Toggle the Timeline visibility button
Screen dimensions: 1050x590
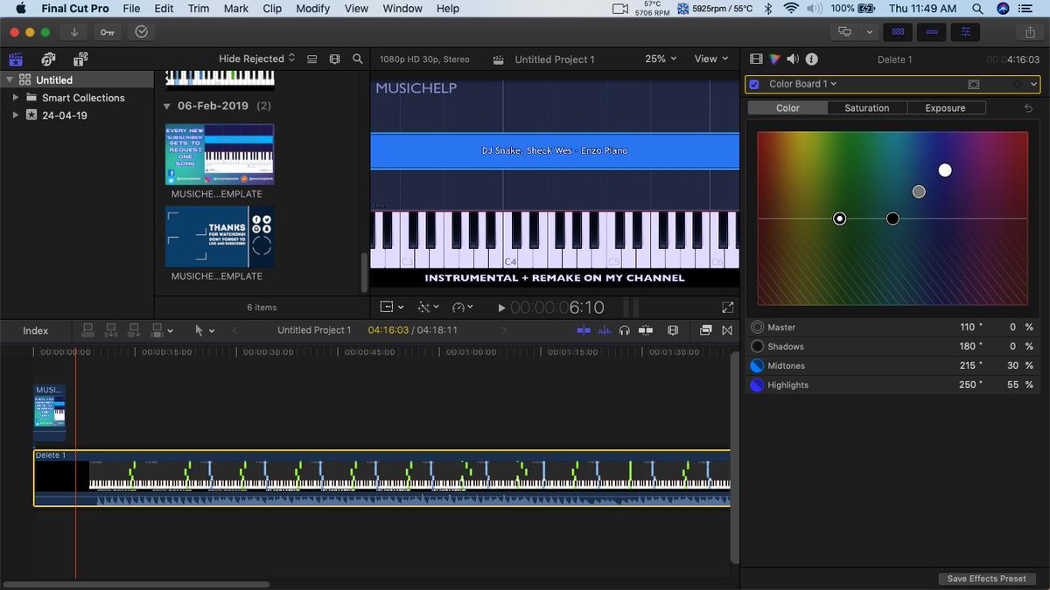tap(931, 32)
